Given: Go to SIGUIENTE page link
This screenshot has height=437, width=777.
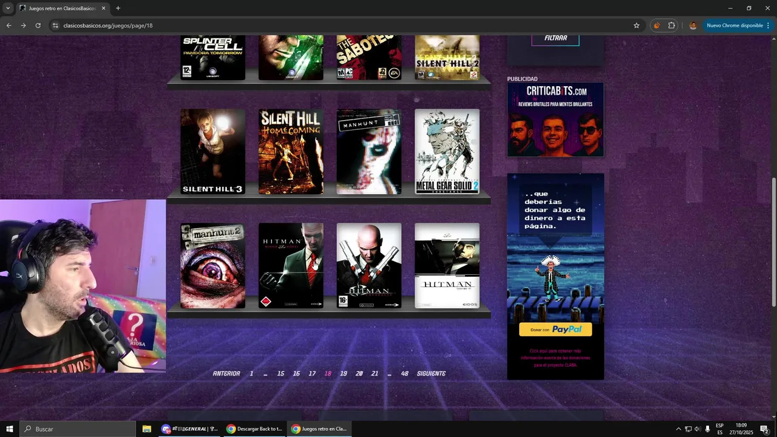Looking at the screenshot, I should click(x=431, y=374).
